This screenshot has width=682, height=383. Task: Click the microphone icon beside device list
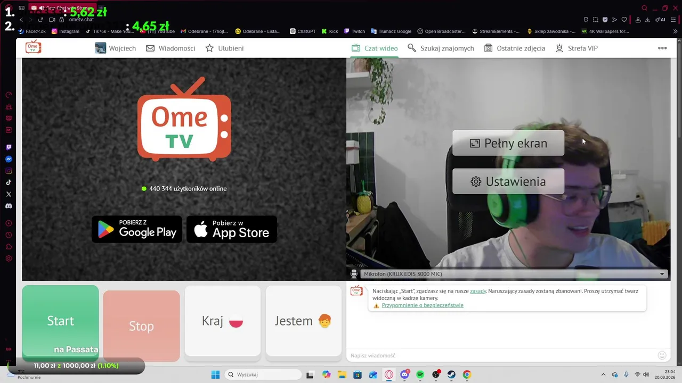tap(354, 274)
